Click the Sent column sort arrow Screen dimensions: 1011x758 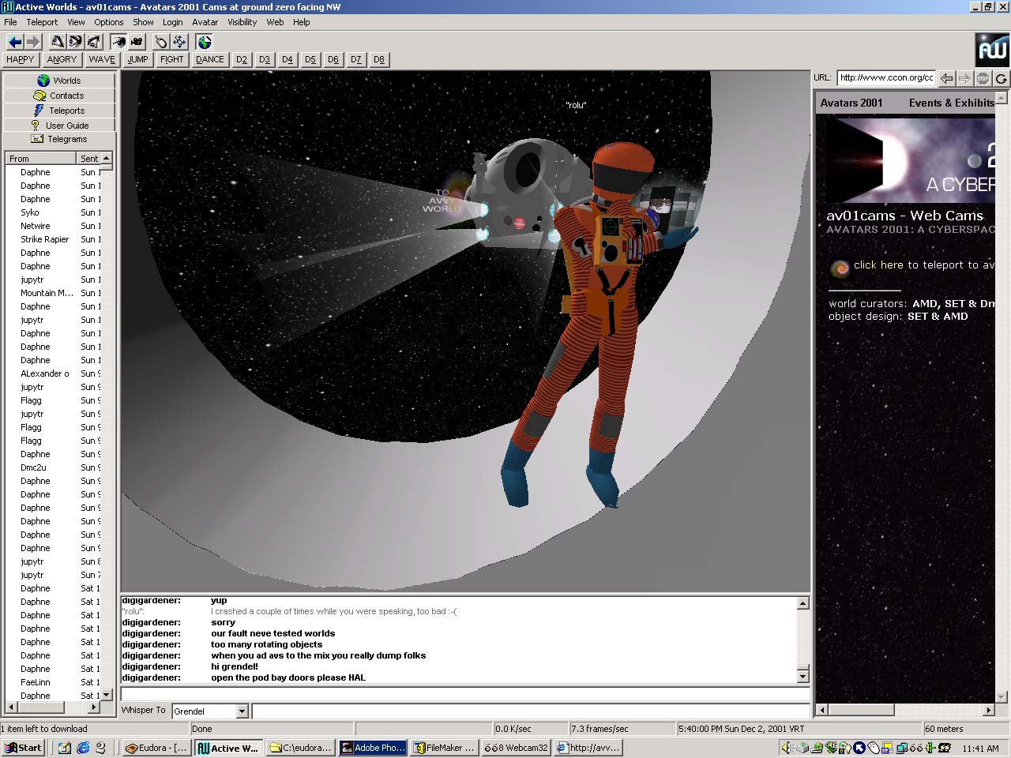pos(106,159)
